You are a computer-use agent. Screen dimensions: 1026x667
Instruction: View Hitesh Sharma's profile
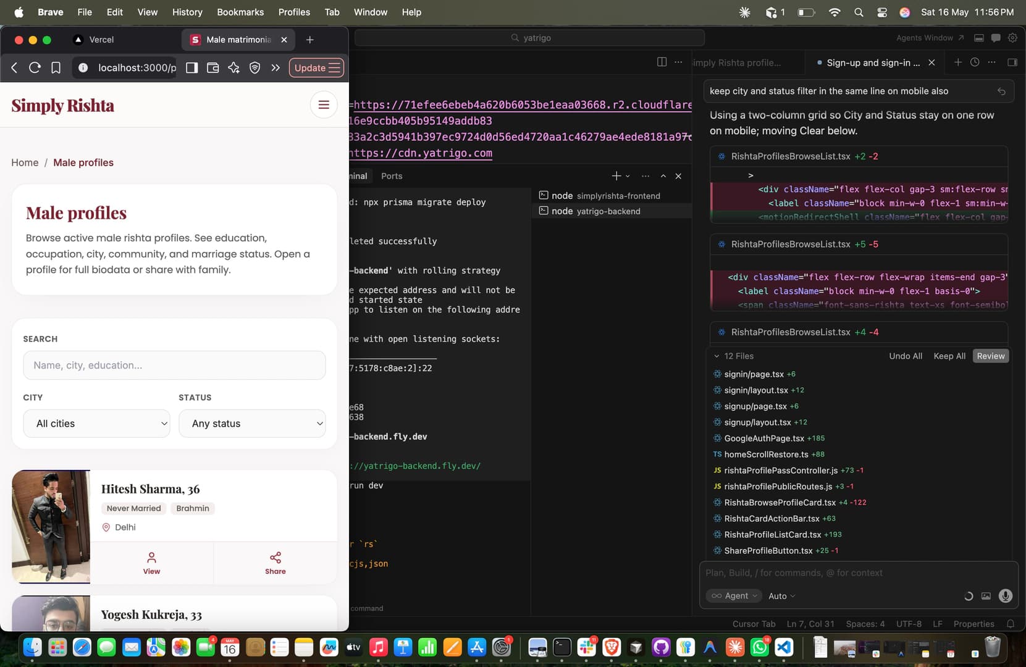click(x=152, y=563)
